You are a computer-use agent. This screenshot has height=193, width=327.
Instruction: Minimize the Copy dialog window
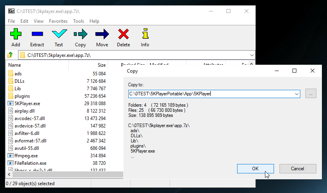click(277, 71)
